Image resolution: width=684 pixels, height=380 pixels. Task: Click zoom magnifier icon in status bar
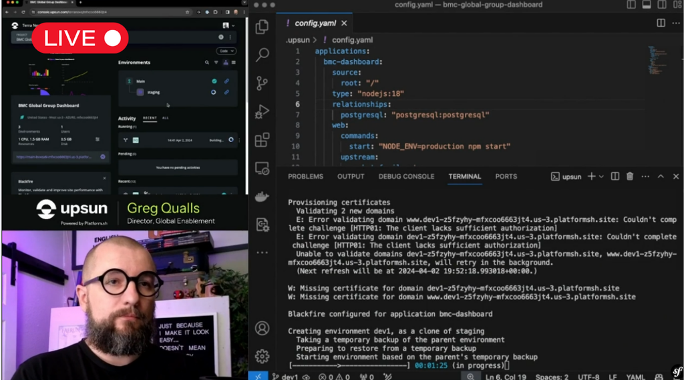[x=471, y=377]
